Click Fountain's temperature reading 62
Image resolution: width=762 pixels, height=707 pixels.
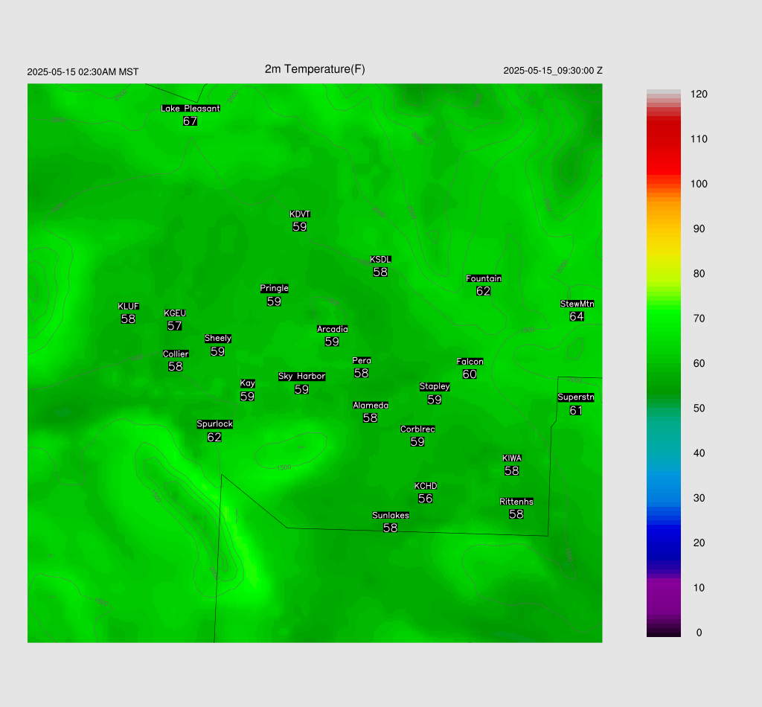tap(483, 291)
